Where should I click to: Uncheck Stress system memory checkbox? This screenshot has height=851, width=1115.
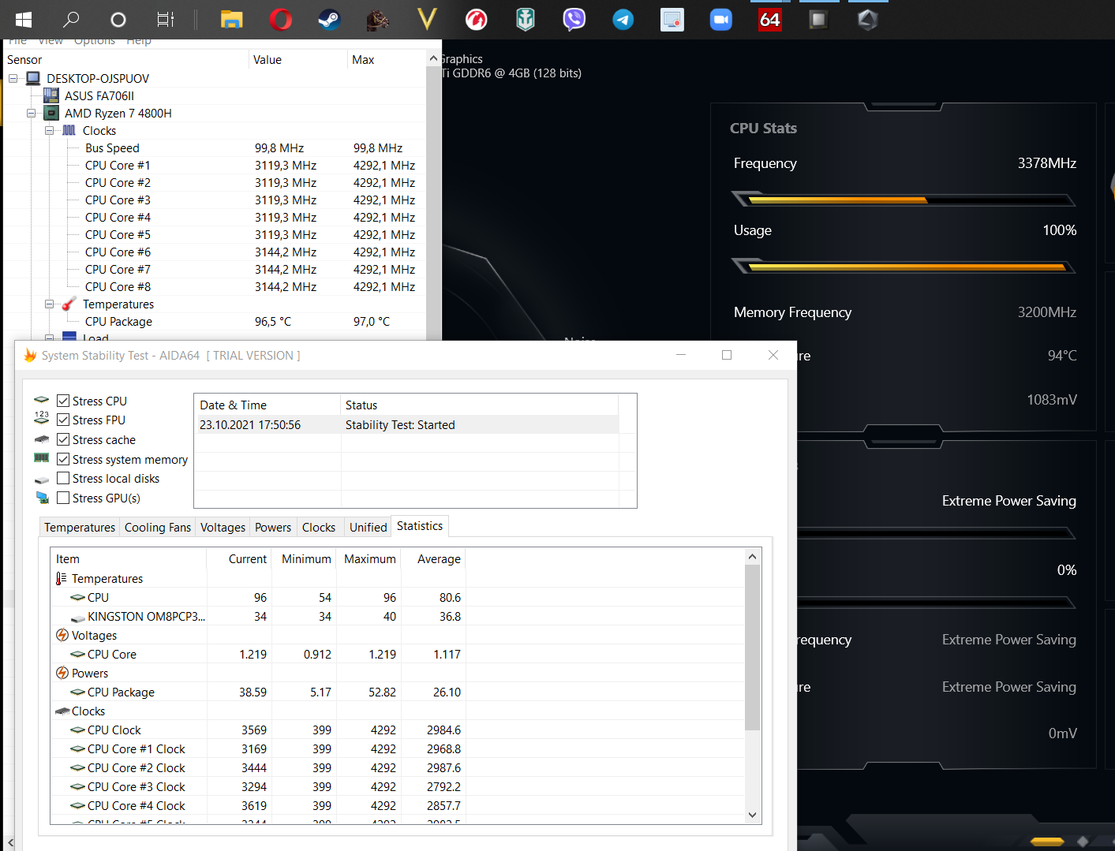pos(63,459)
